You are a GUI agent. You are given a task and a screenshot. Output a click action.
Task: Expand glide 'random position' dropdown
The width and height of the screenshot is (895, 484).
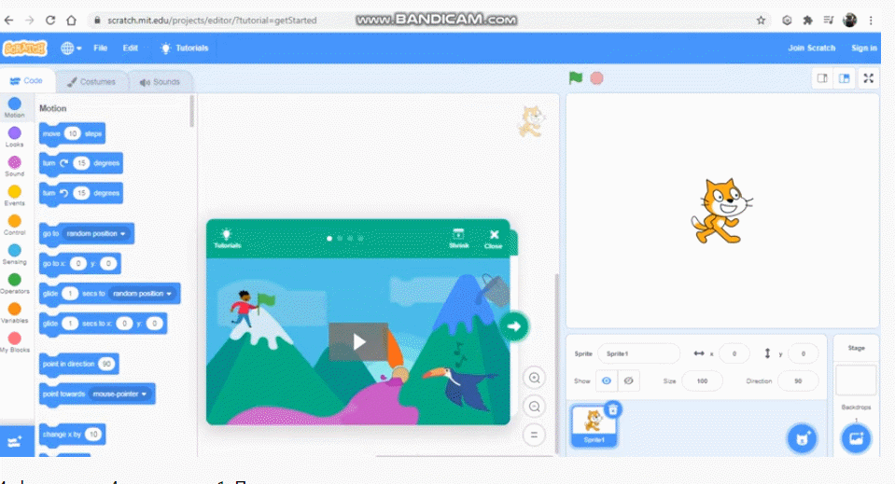click(142, 294)
